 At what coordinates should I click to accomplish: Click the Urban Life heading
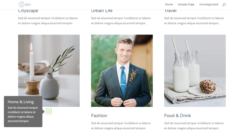pyautogui.click(x=102, y=11)
